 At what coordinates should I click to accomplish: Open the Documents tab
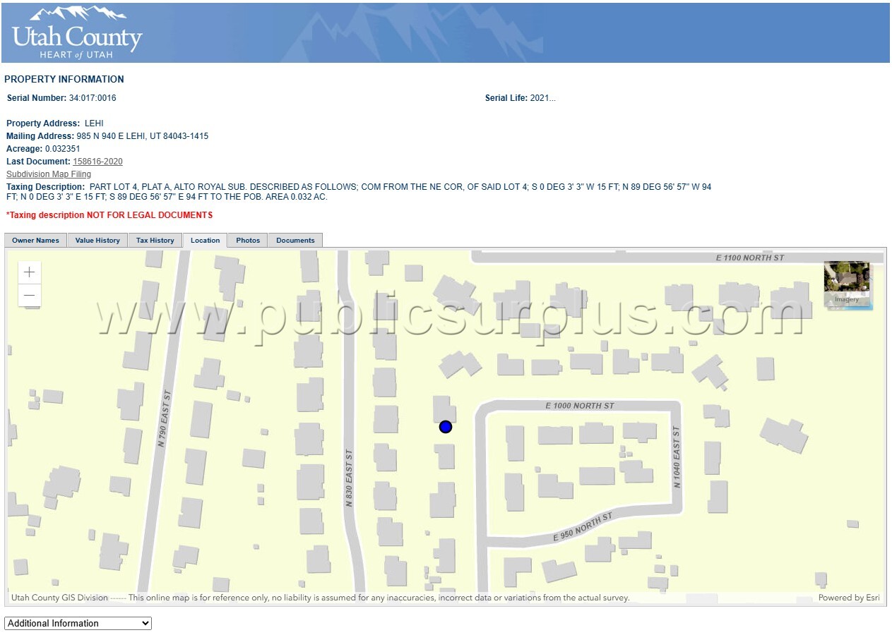(295, 241)
